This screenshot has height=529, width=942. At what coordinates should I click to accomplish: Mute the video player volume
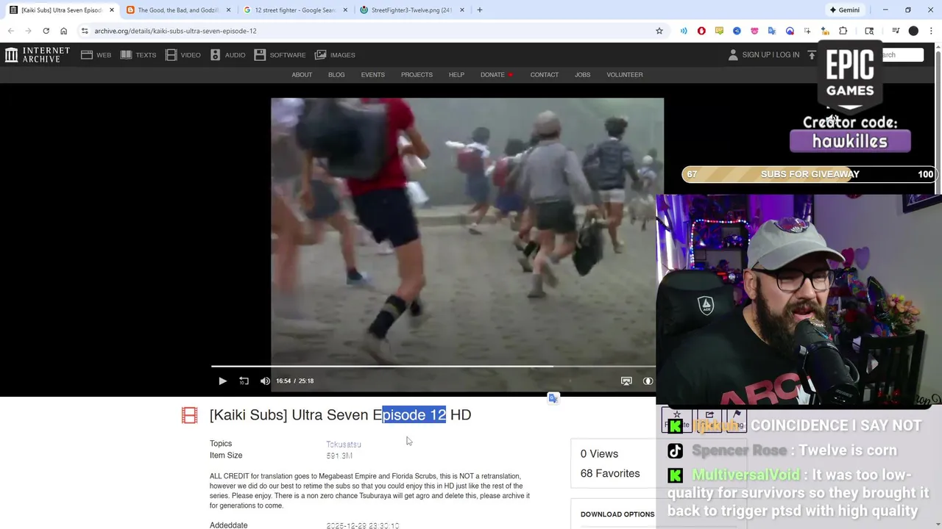pos(265,381)
